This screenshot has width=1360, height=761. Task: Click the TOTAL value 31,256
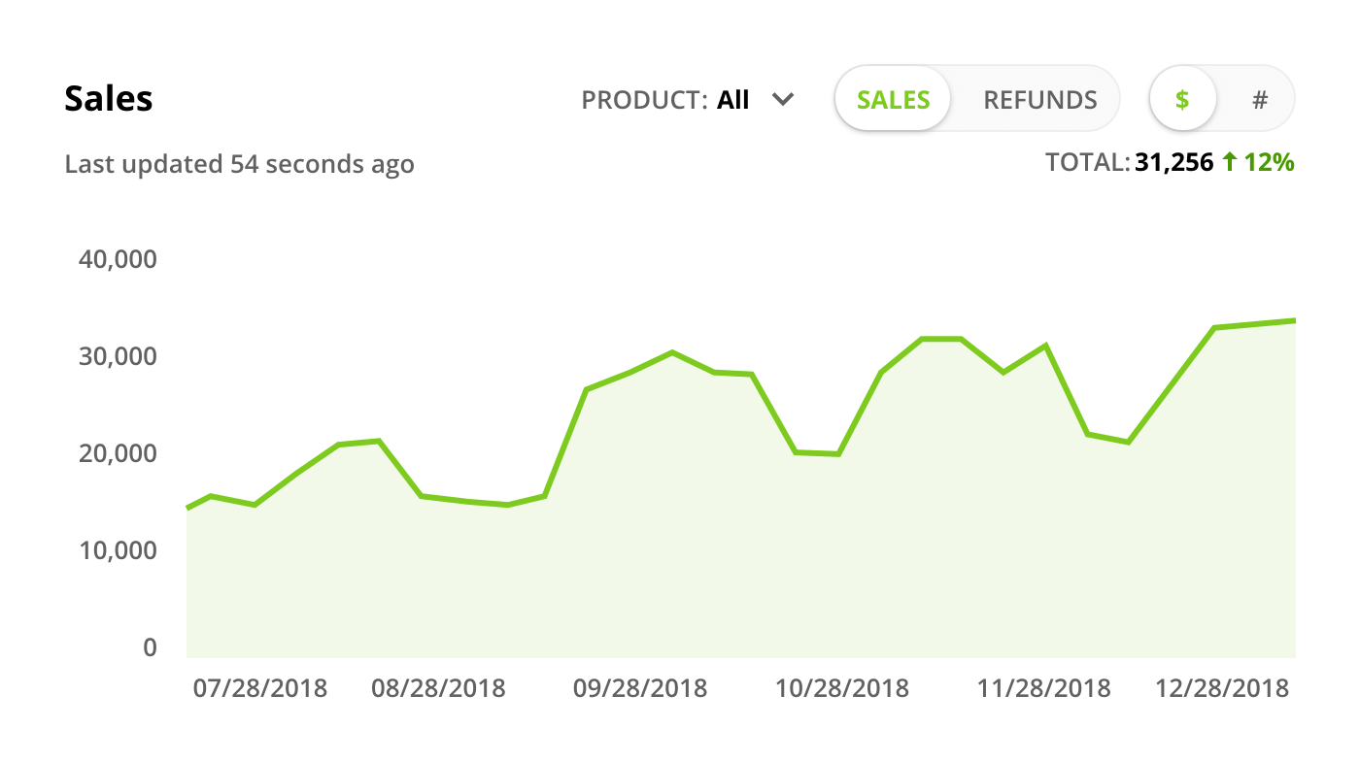pos(1173,162)
